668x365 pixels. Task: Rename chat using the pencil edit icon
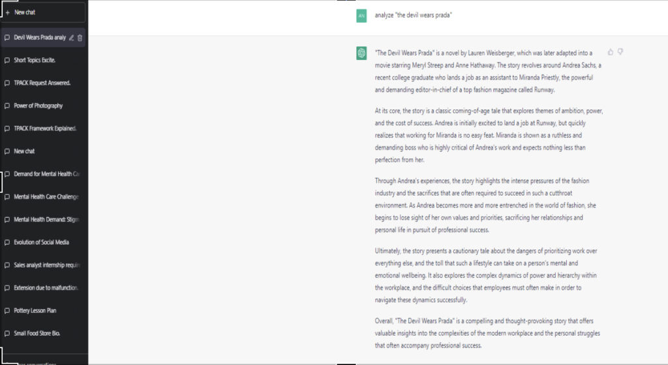pyautogui.click(x=71, y=38)
